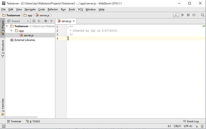Click Testserver breadcrumb in navigation bar
This screenshot has height=129, width=206.
(12, 15)
